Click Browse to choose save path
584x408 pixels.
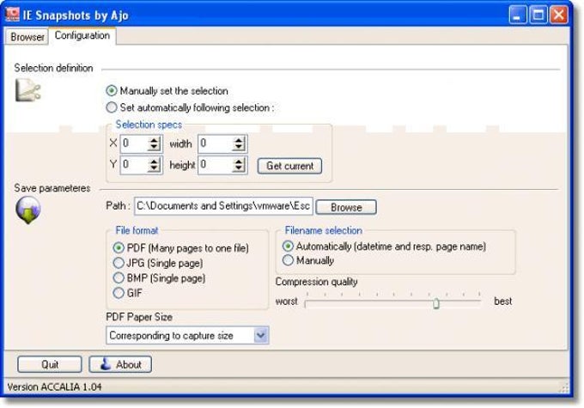point(346,207)
